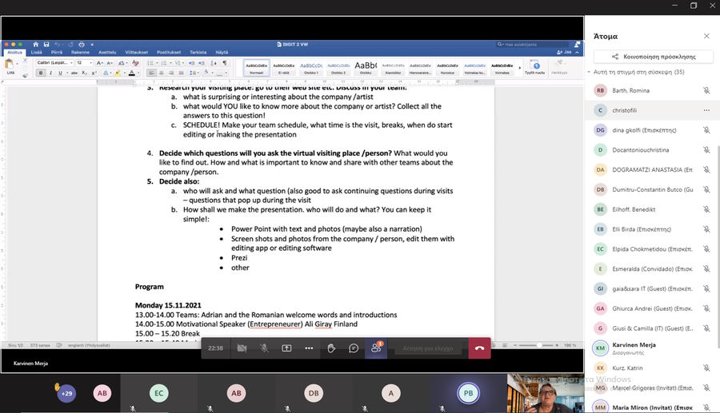
Task: Adjust the Word zoom slider
Action: click(538, 345)
